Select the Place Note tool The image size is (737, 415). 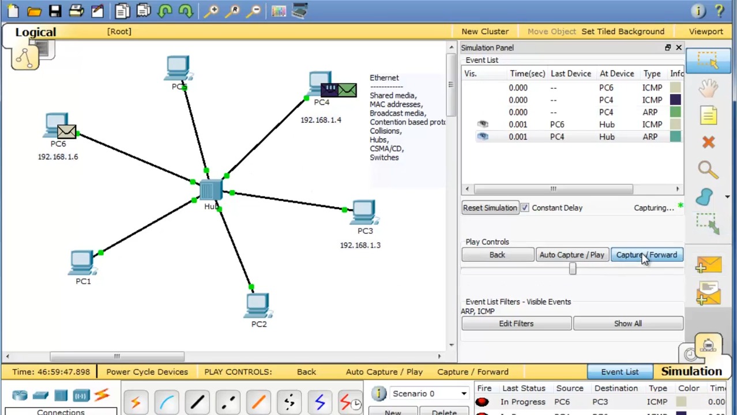point(708,115)
